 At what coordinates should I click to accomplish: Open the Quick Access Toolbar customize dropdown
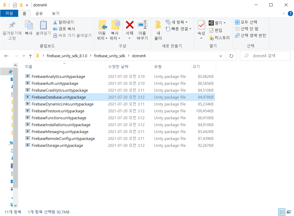pos(27,5)
